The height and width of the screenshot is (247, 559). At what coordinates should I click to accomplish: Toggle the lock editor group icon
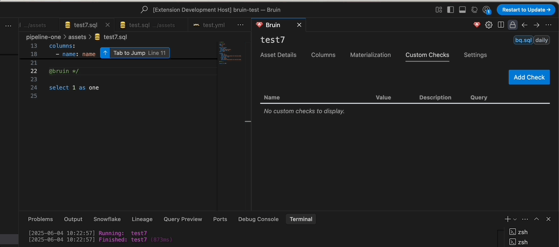(x=513, y=25)
